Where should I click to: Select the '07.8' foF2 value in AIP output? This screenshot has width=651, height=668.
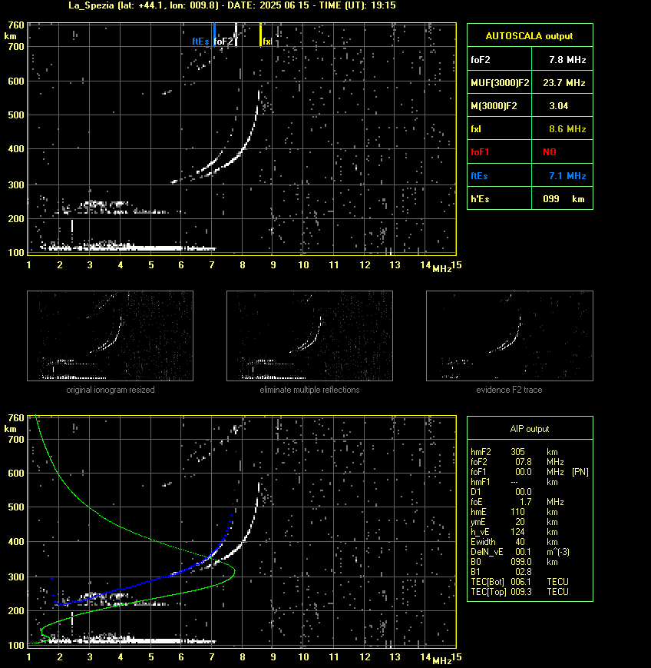pos(524,462)
